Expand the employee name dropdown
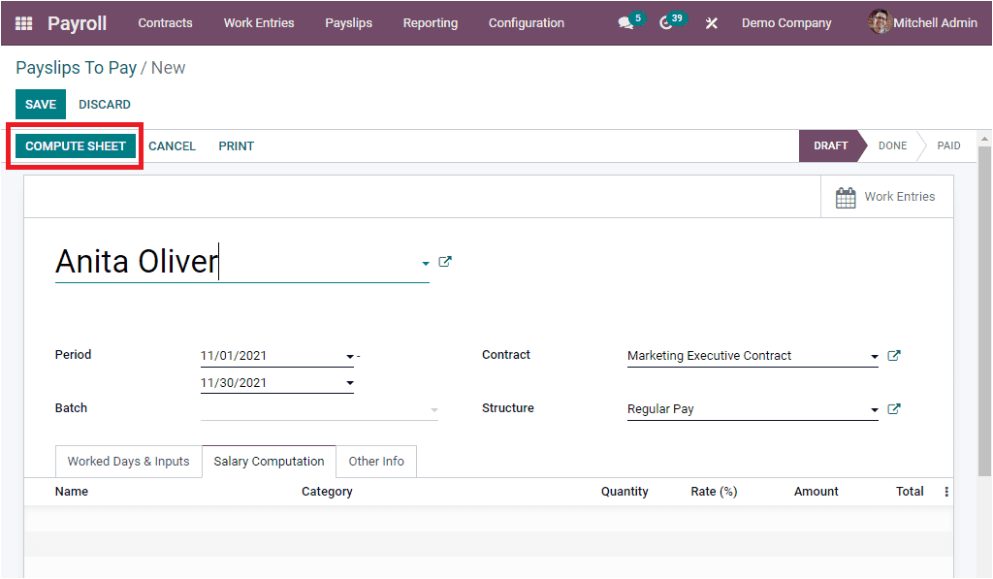Viewport: 993px width, 579px height. 425,262
